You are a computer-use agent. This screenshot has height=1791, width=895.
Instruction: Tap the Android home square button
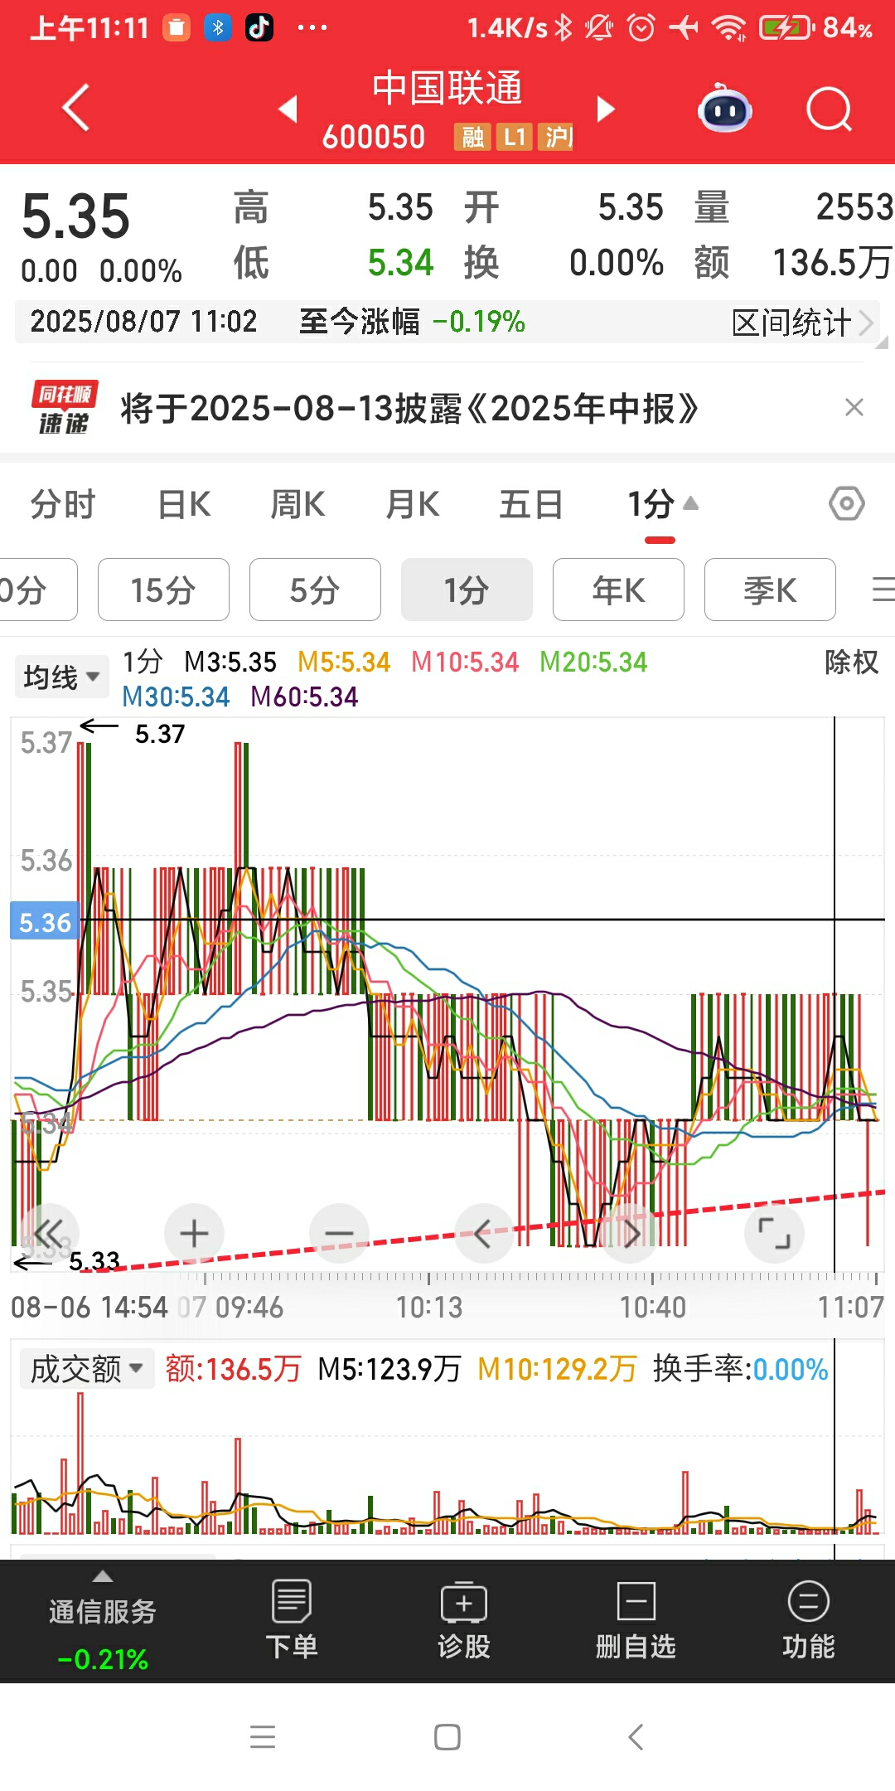[x=447, y=1737]
